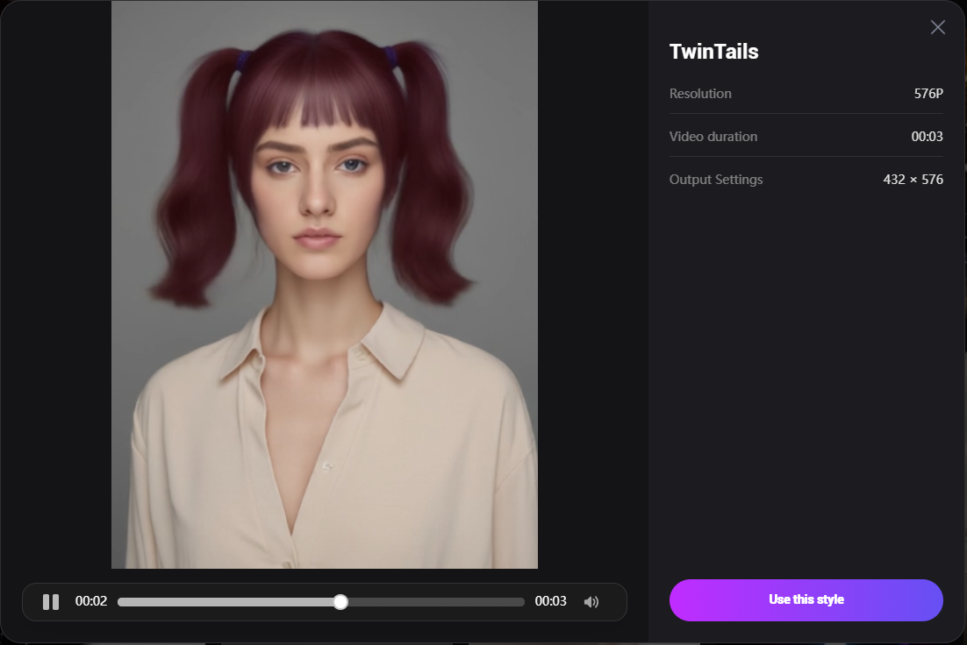
Task: Click the 576P resolution value
Action: click(928, 94)
